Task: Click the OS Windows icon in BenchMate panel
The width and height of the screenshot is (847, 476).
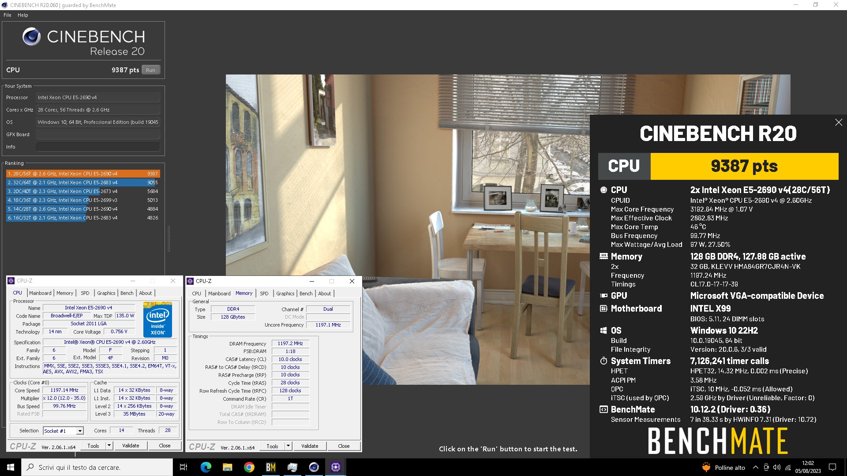Action: tap(603, 331)
